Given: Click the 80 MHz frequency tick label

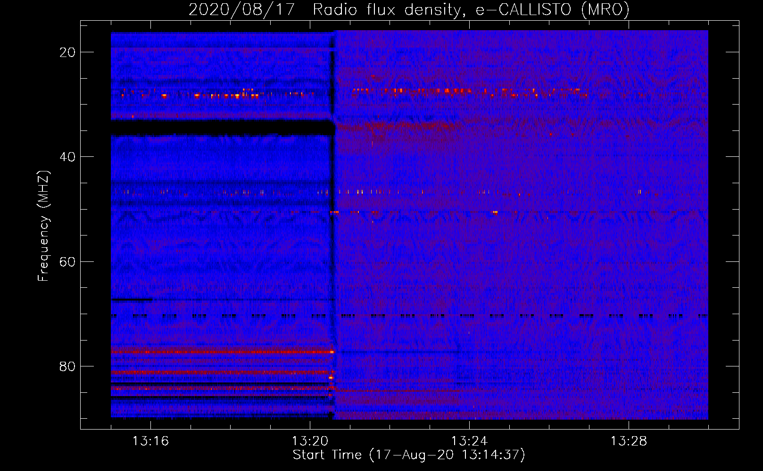Looking at the screenshot, I should (x=67, y=366).
